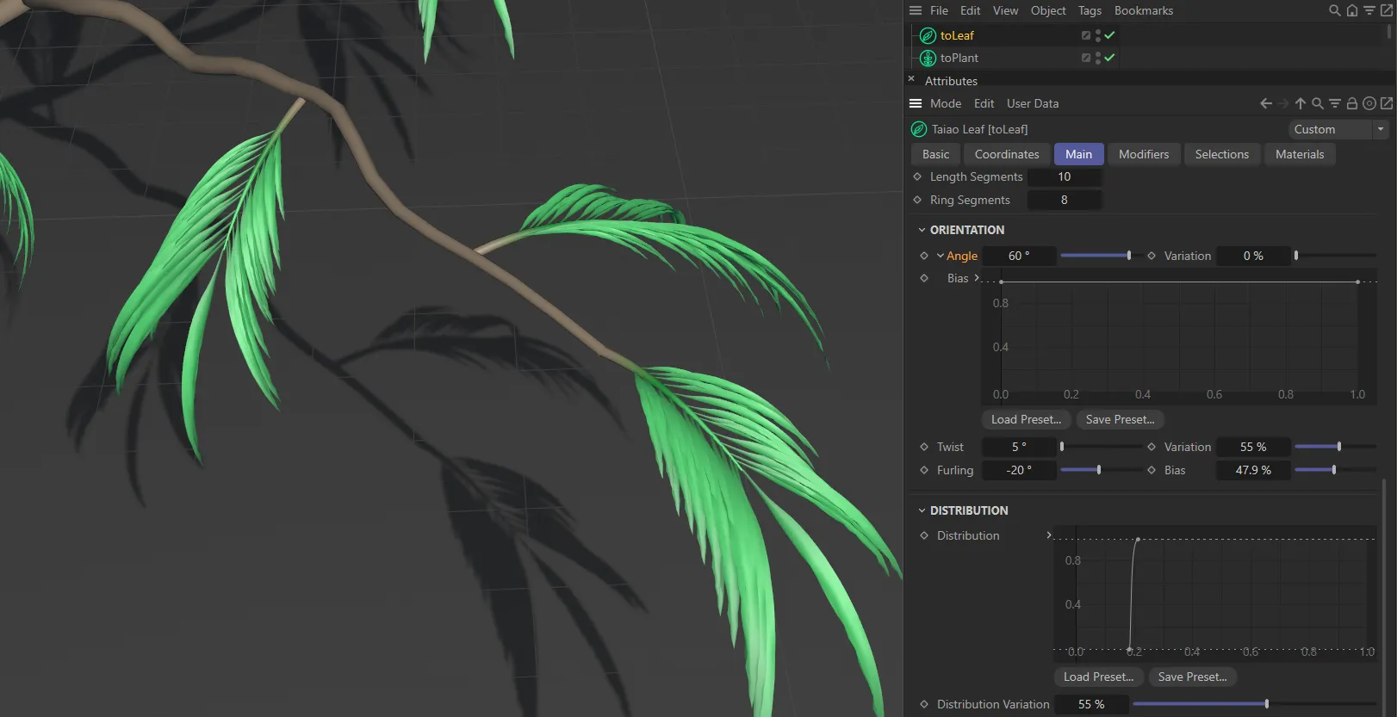The image size is (1397, 717).
Task: Click the Attributes back arrow
Action: (x=1266, y=103)
